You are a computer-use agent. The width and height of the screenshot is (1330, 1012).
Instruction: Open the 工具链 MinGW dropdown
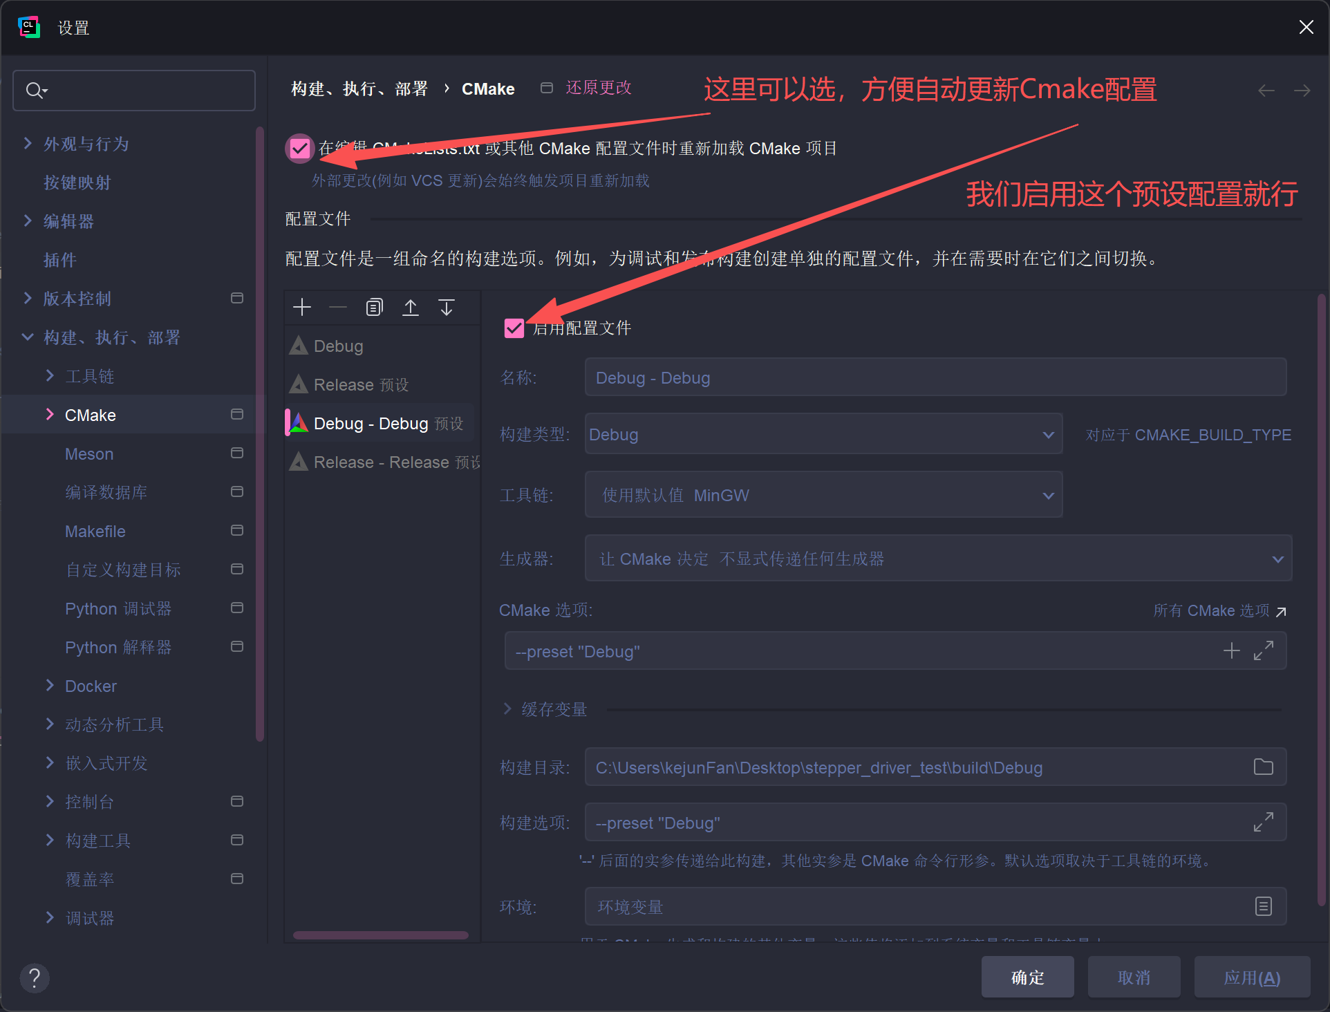click(823, 495)
